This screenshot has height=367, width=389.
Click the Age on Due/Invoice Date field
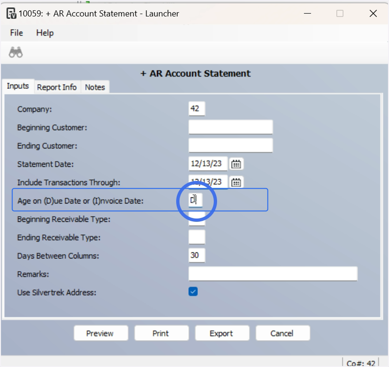coord(195,200)
